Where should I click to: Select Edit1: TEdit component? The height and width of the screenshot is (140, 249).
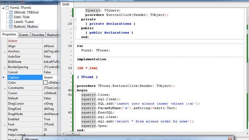click(22, 17)
